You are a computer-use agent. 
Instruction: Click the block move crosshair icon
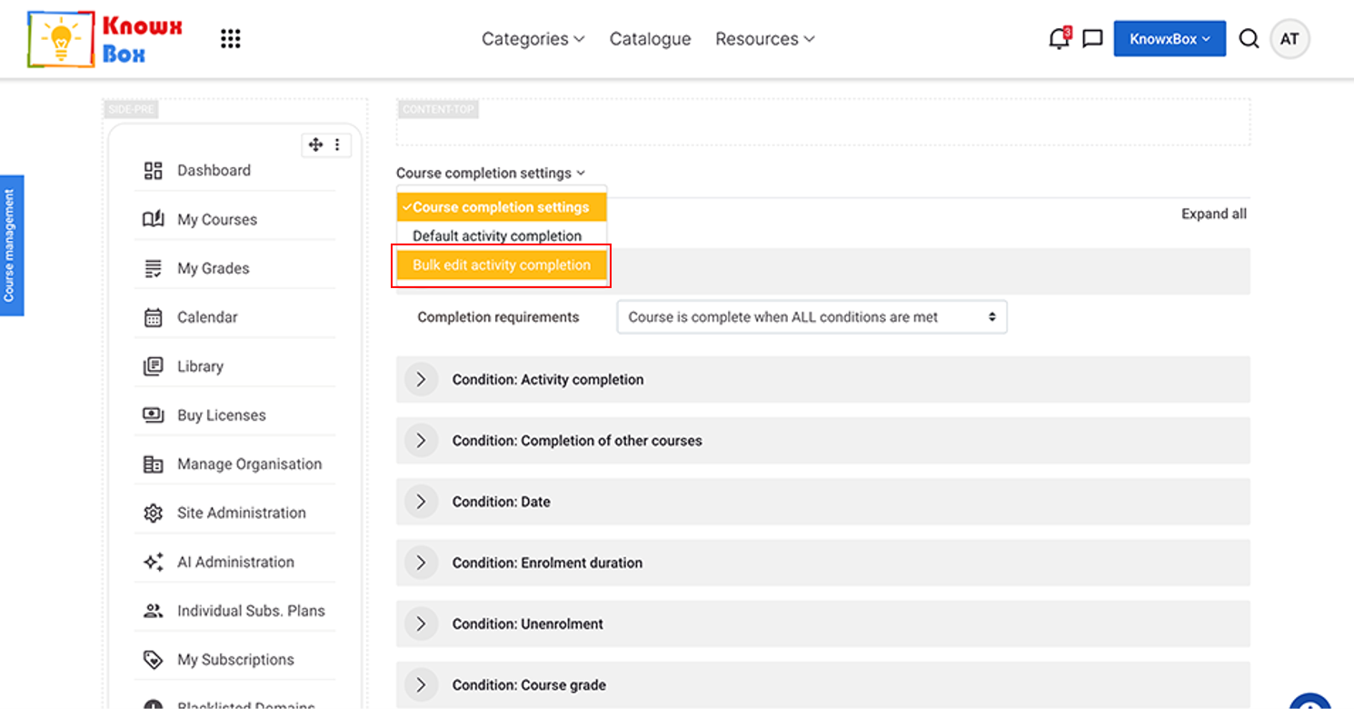click(x=315, y=145)
